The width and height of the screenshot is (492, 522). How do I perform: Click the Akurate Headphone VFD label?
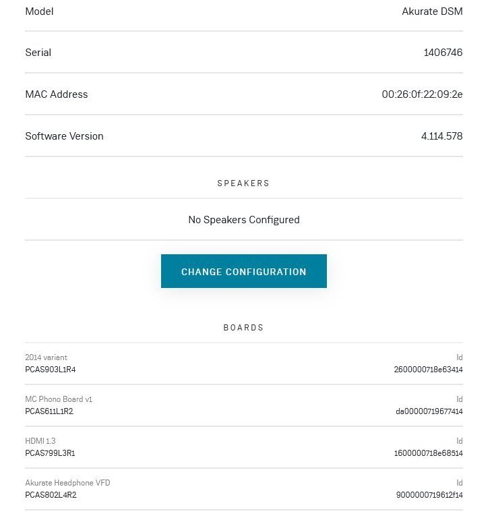tap(67, 483)
